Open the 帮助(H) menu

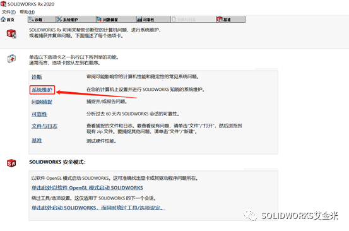click(x=27, y=12)
